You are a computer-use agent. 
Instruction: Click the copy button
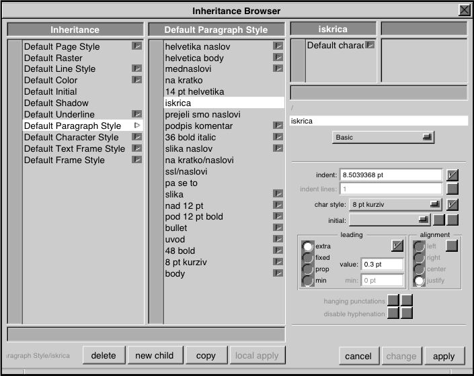point(206,355)
